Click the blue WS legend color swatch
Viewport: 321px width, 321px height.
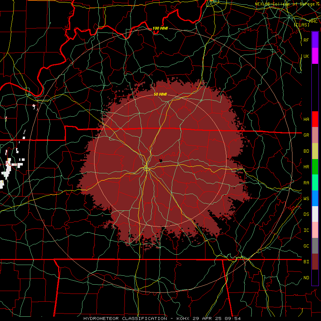pos(315,198)
